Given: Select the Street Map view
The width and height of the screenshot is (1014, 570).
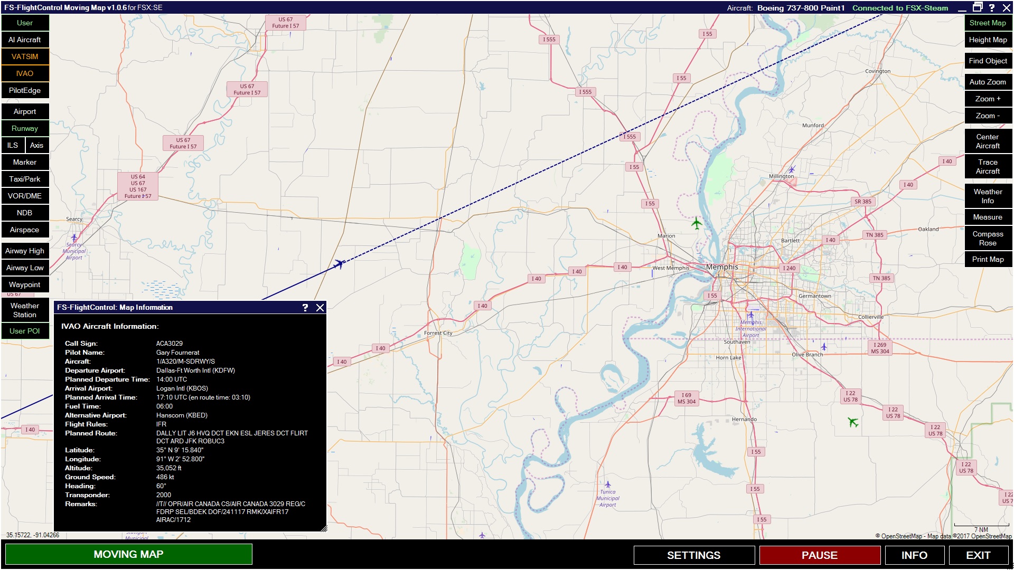Looking at the screenshot, I should [987, 23].
